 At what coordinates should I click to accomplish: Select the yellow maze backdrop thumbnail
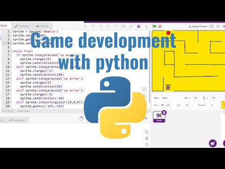[x=224, y=105]
